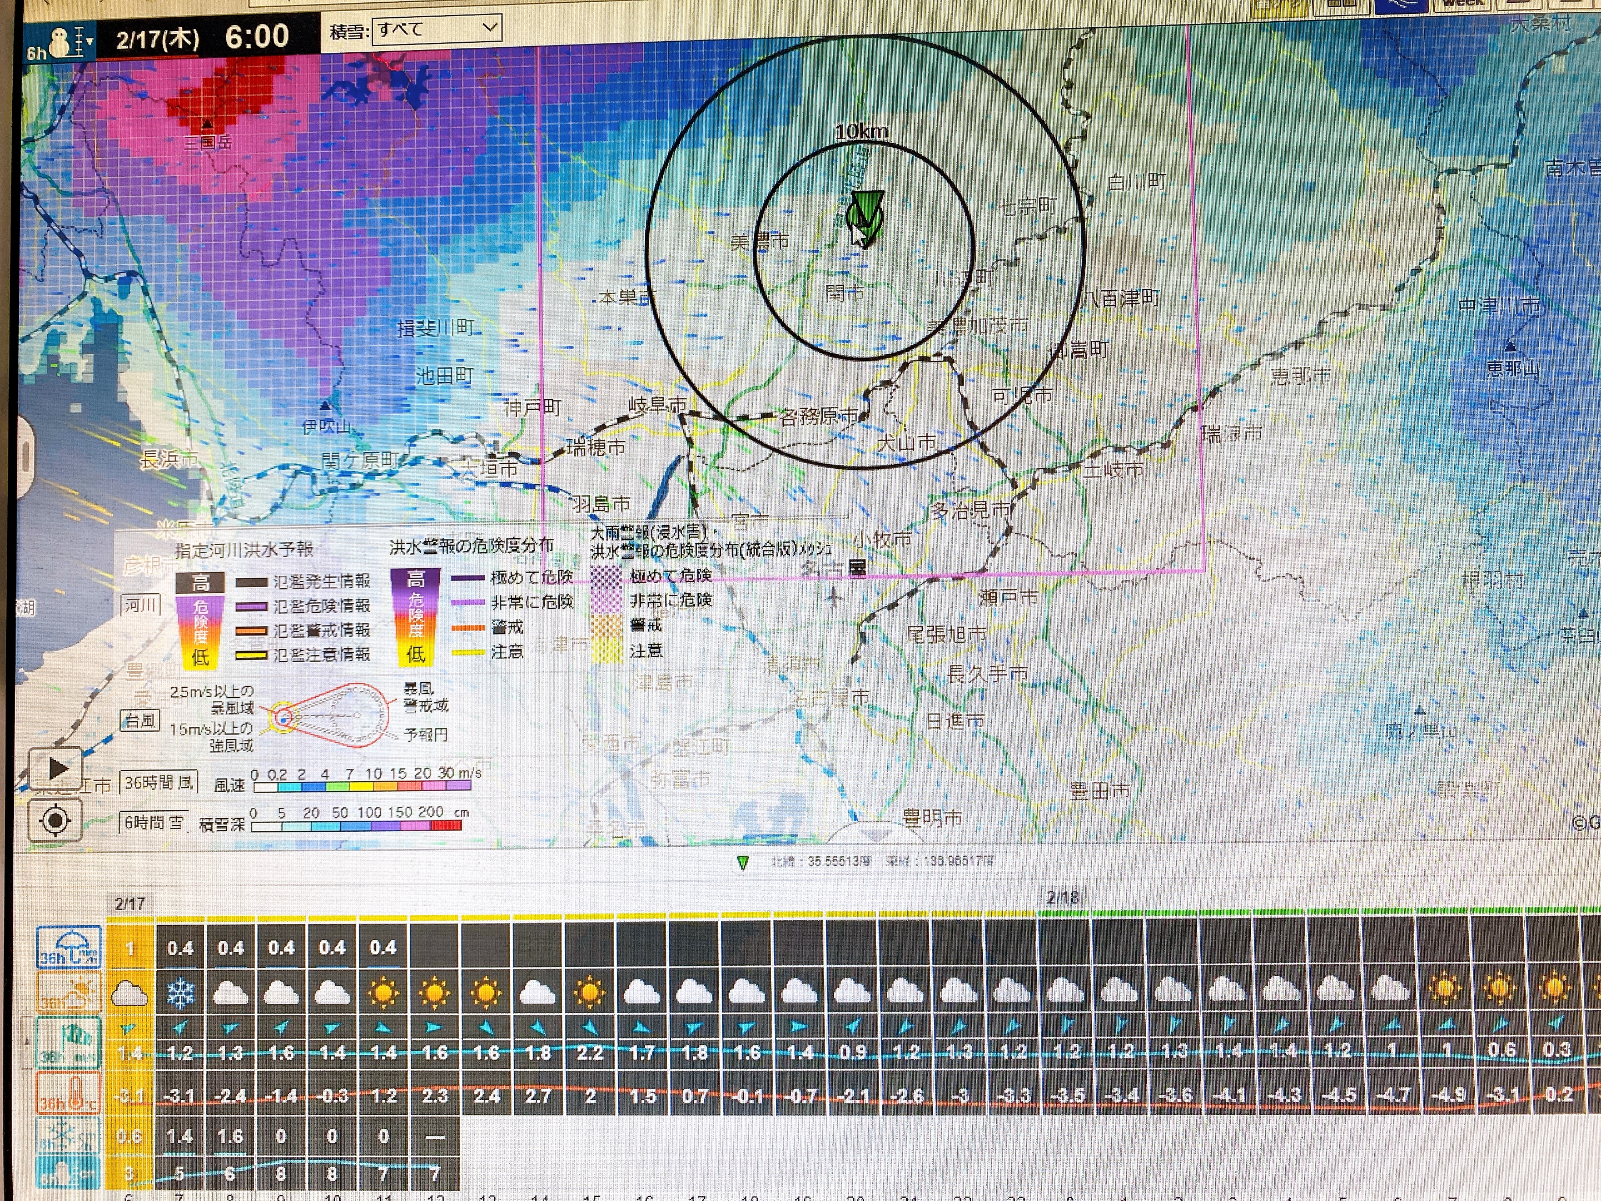This screenshot has height=1201, width=1601.
Task: Open the 積雪 すべて dropdown
Action: [436, 29]
